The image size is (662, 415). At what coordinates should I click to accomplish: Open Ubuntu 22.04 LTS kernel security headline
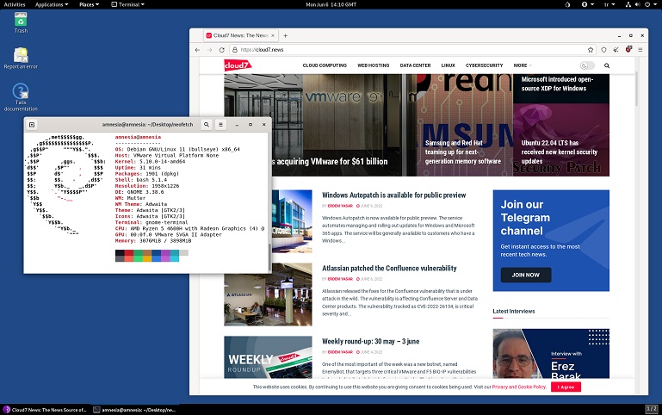pos(559,152)
